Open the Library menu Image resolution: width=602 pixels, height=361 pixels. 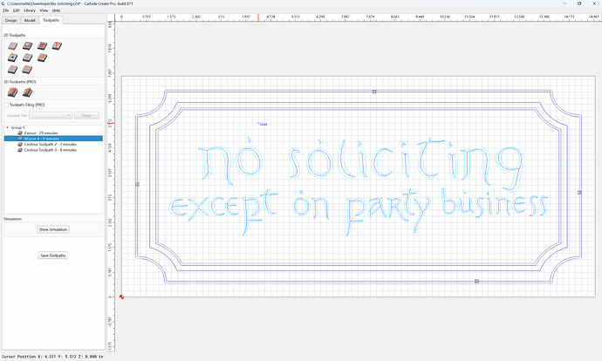pos(30,10)
